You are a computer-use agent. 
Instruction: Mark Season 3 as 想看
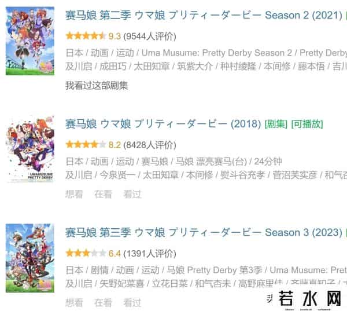(74, 302)
